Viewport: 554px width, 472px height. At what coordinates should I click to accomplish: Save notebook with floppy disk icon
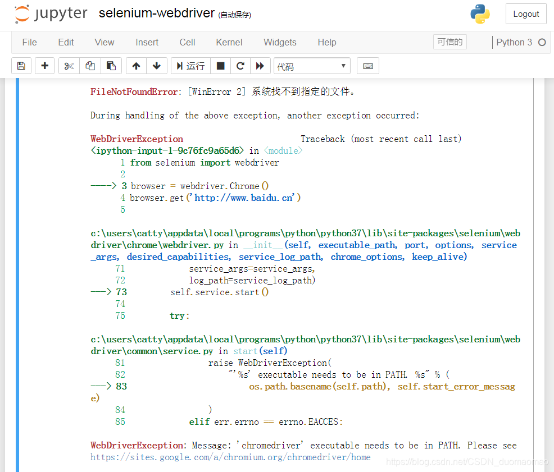[x=21, y=66]
